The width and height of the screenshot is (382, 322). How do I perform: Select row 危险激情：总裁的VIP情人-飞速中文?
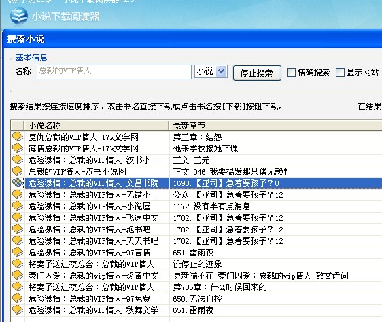[x=93, y=218]
